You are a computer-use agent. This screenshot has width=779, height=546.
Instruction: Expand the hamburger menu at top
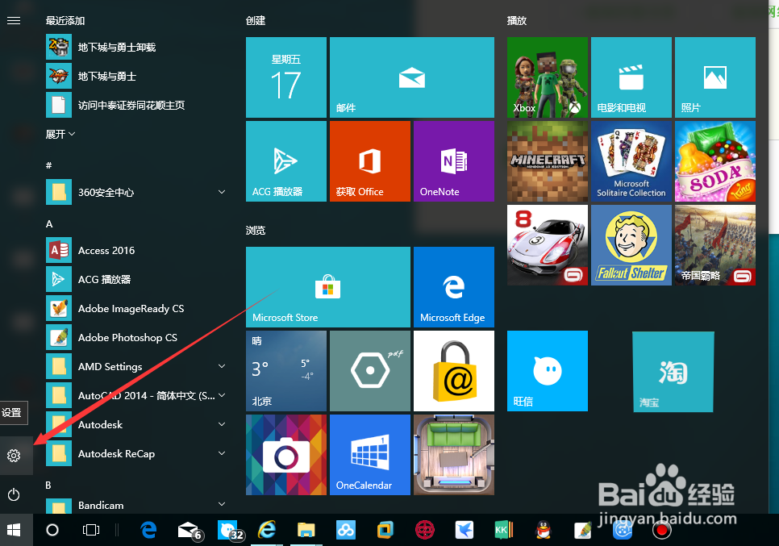[14, 20]
